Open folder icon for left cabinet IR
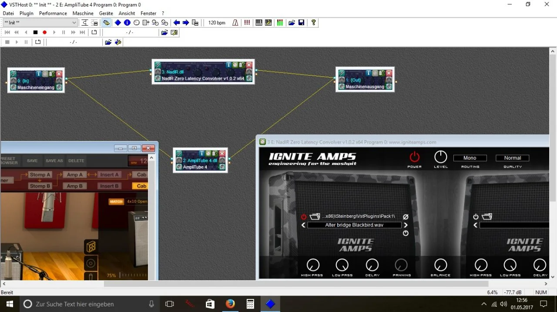Image resolution: width=557 pixels, height=312 pixels. (x=315, y=217)
